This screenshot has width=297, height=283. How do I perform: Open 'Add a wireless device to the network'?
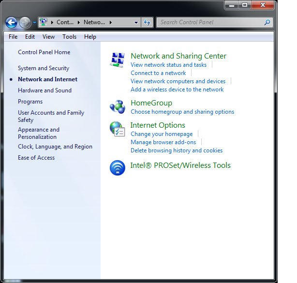(177, 89)
